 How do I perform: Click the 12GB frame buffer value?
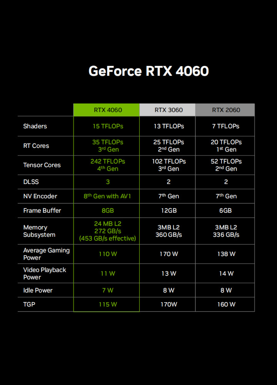[169, 211]
